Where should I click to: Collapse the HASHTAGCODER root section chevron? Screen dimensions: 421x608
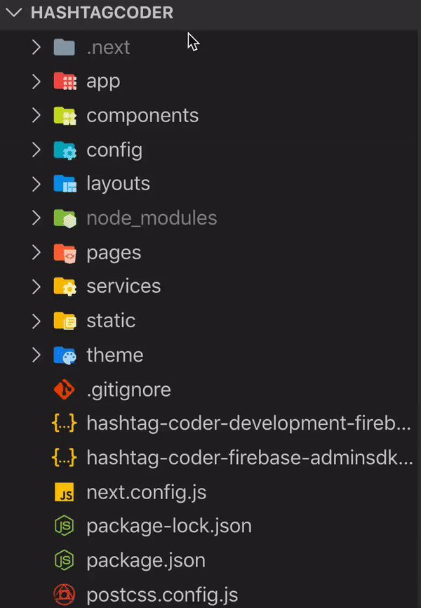tap(14, 13)
